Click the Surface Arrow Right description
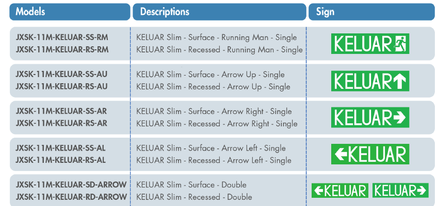 (x=214, y=111)
